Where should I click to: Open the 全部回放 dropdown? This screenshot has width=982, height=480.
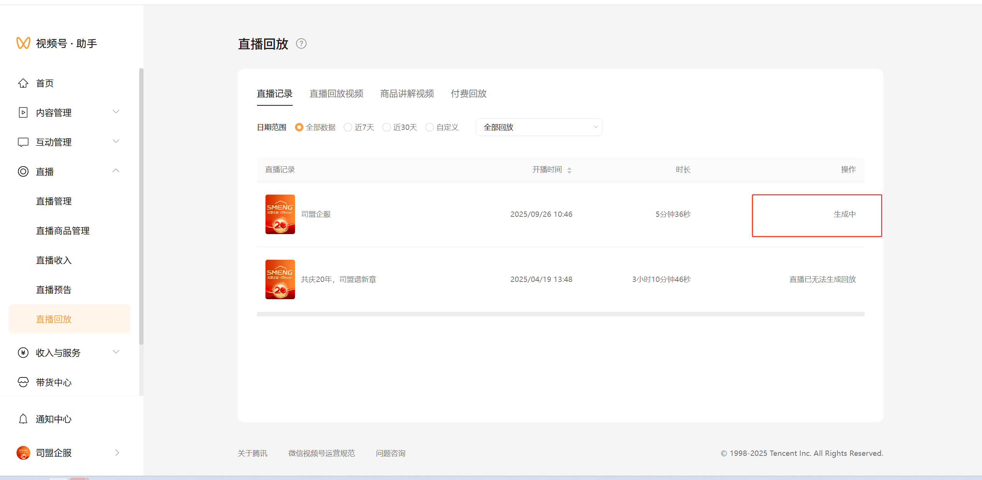click(x=539, y=127)
